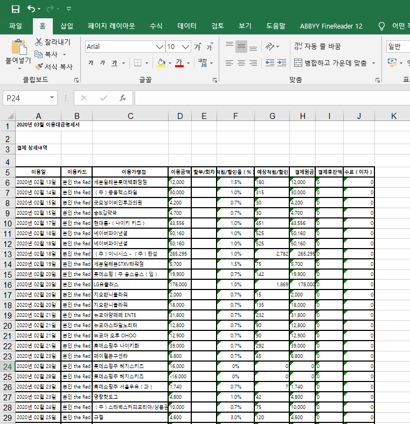Viewport: 410px width, 424px height.
Task: Open the font (글꼴) group dialog launcher
Action: pyautogui.click(x=215, y=80)
